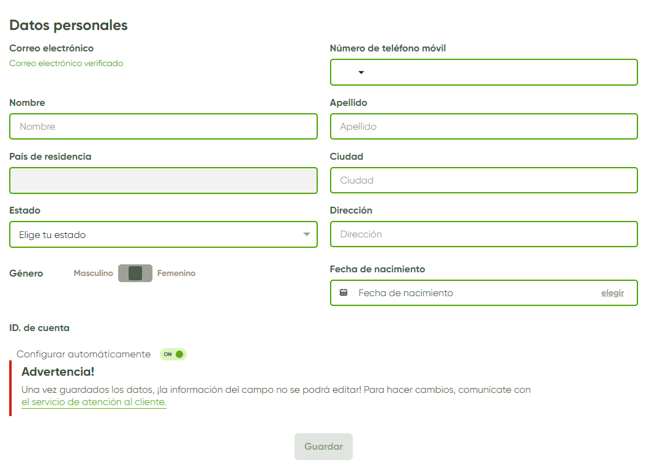The image size is (646, 473).
Task: Open the phone country code dropdown arrow
Action: (x=361, y=72)
